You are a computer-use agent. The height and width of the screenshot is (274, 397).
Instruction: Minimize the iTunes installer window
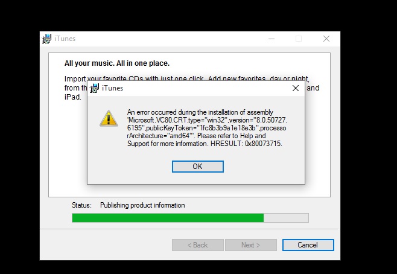coord(272,39)
